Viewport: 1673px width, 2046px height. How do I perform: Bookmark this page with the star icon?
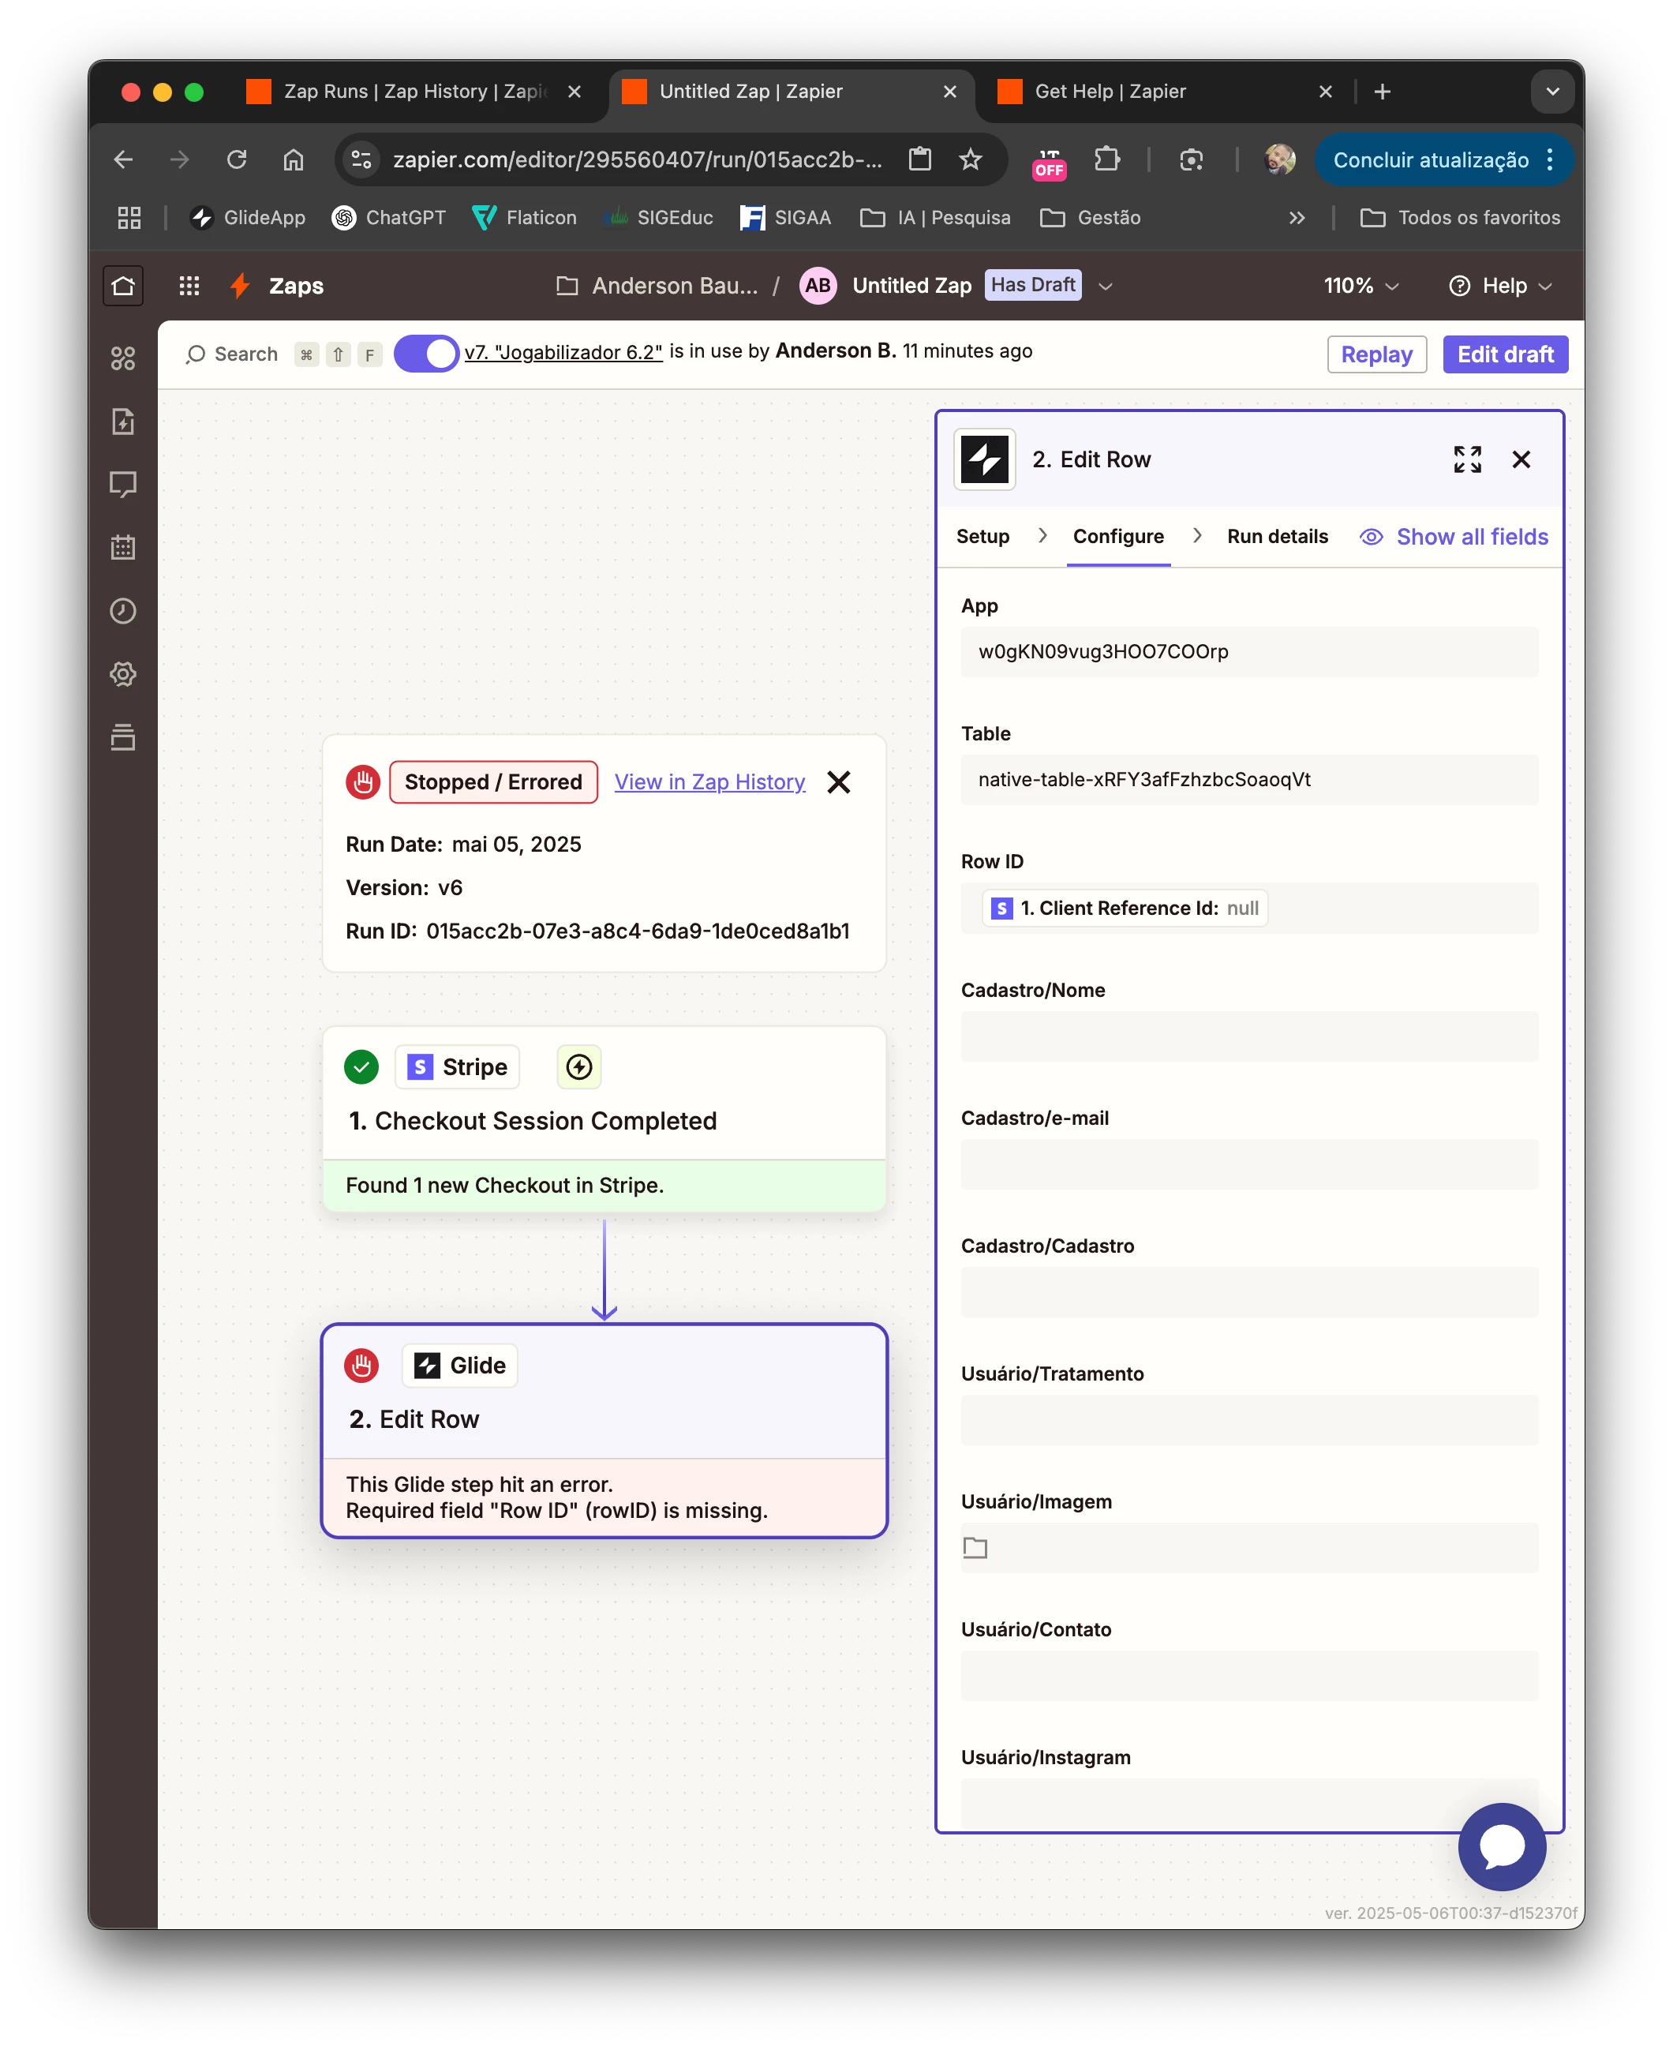(971, 159)
